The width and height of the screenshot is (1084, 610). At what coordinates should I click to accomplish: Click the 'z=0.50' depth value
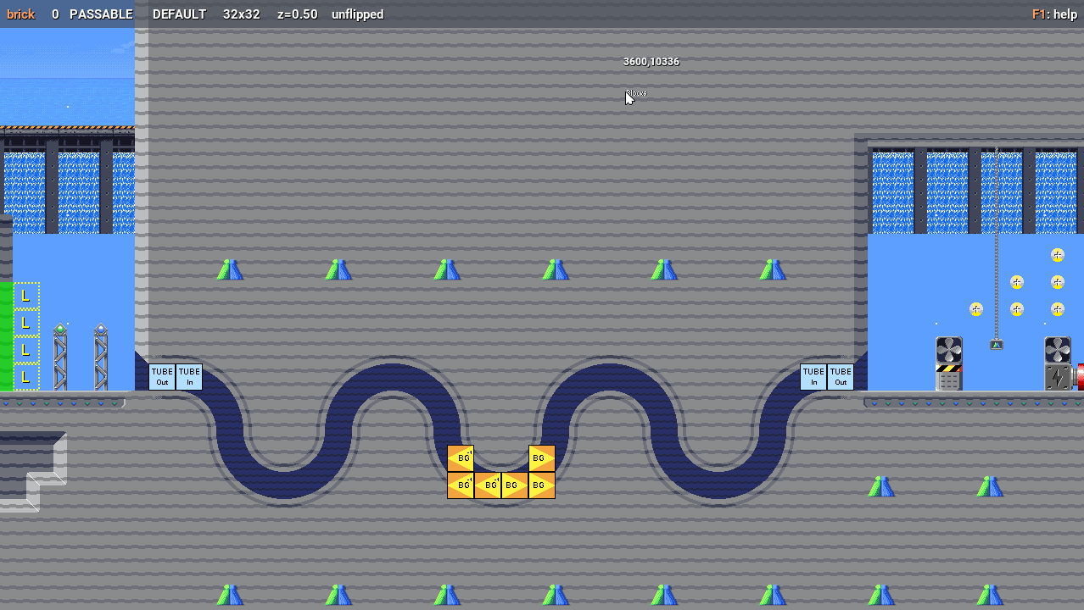pos(298,14)
